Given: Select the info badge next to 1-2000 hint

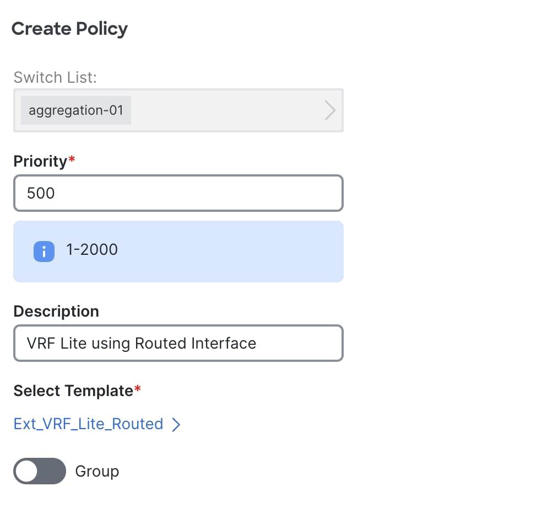Looking at the screenshot, I should (44, 251).
